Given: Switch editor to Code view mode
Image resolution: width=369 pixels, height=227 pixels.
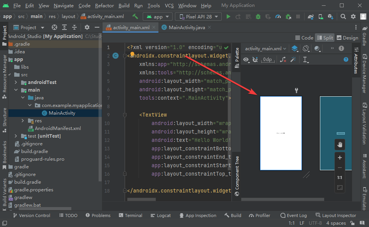Looking at the screenshot, I should (x=304, y=38).
